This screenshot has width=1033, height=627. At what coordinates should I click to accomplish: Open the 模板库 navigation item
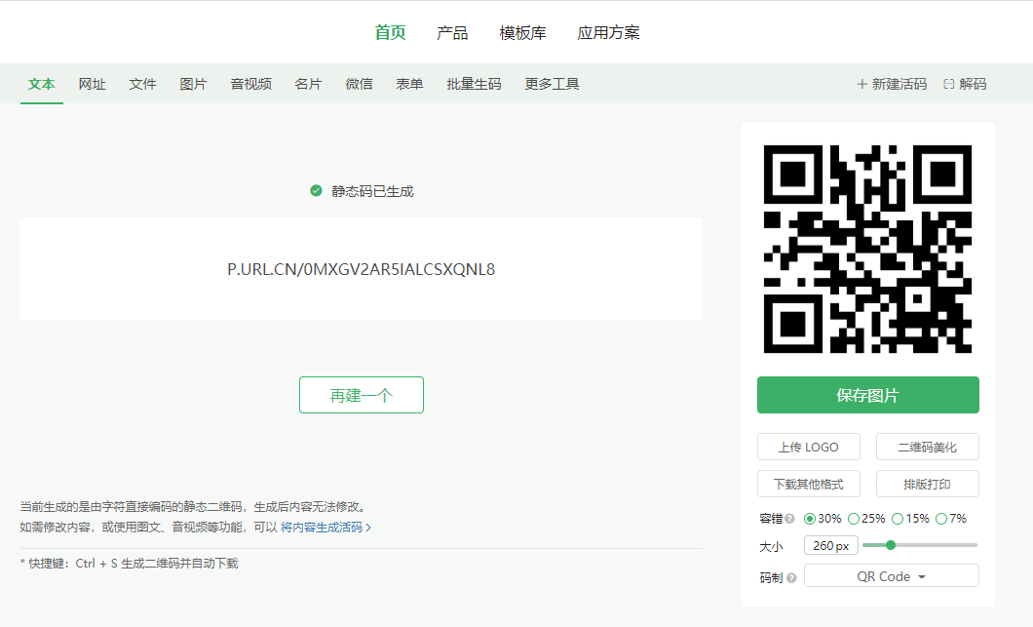(x=522, y=32)
